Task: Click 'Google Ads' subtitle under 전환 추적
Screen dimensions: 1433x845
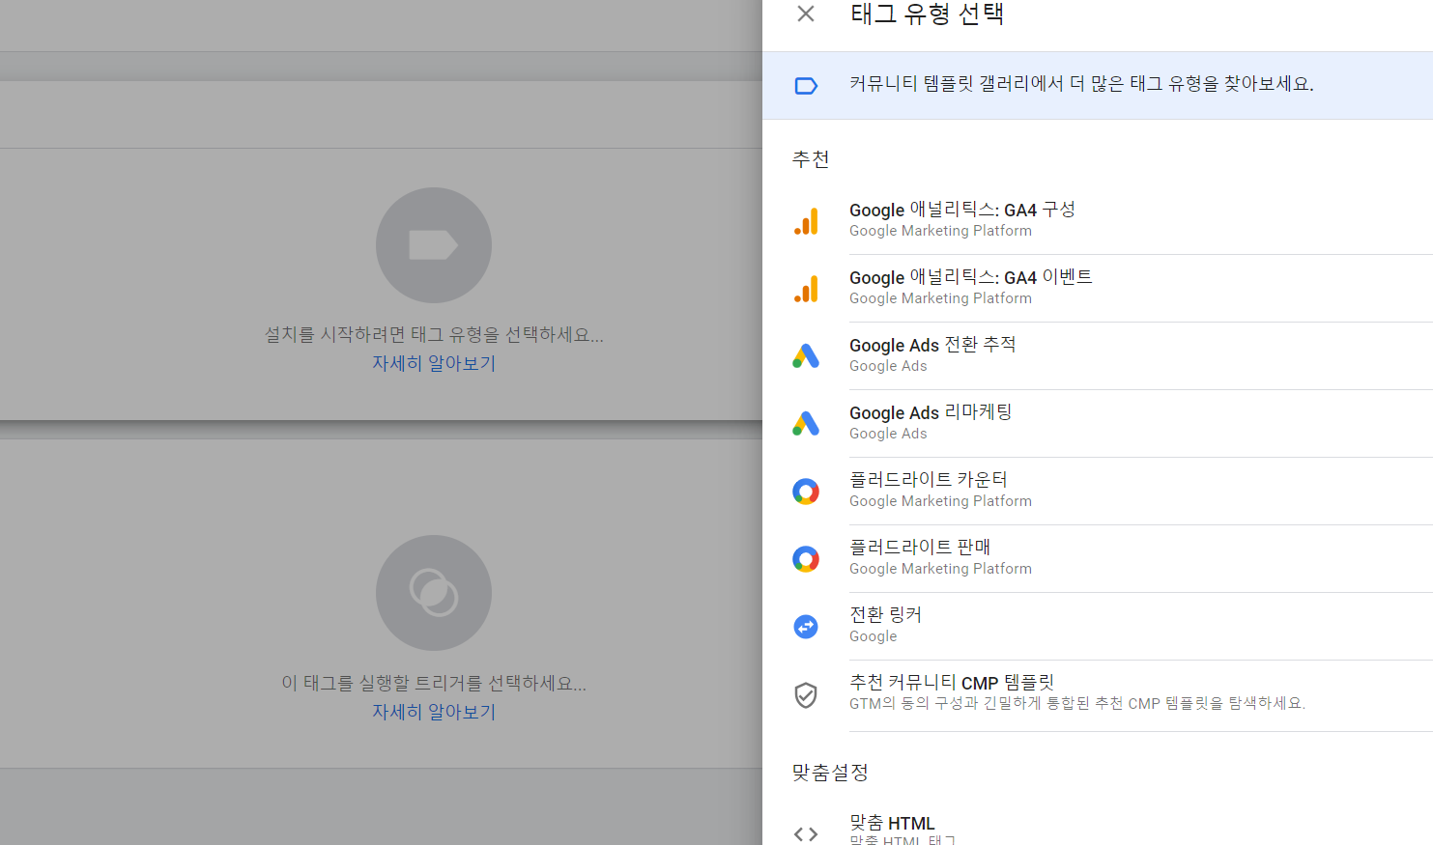Action: tap(888, 366)
